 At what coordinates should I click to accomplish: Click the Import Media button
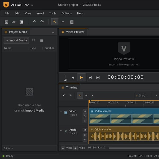coord(16,41)
